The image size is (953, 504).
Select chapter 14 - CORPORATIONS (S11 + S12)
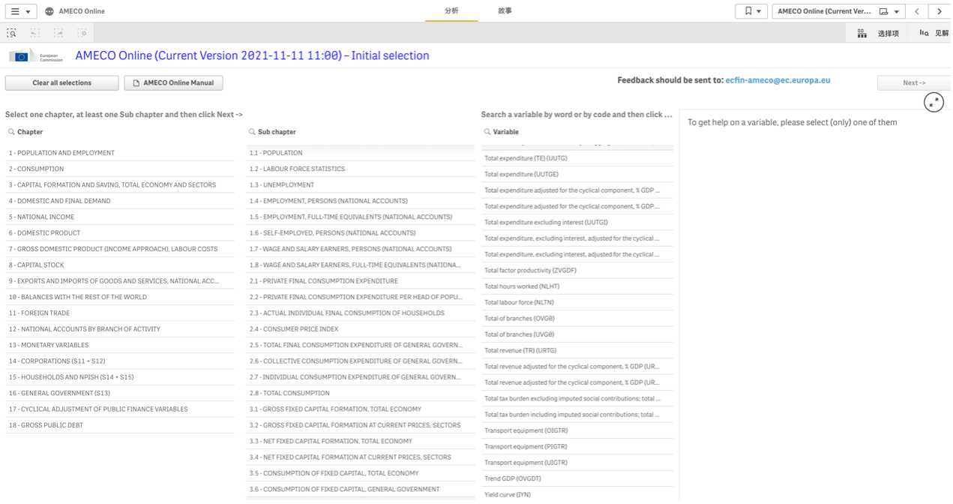coord(120,361)
